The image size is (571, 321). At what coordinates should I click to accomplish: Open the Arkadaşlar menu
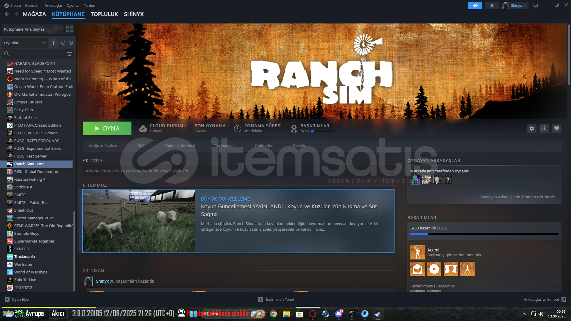tap(54, 5)
